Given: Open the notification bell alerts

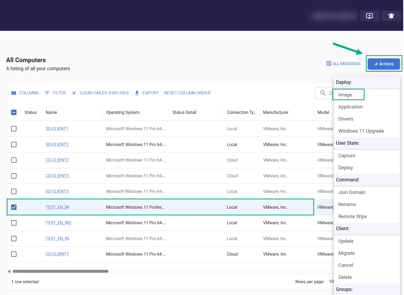Looking at the screenshot, I should (x=391, y=16).
